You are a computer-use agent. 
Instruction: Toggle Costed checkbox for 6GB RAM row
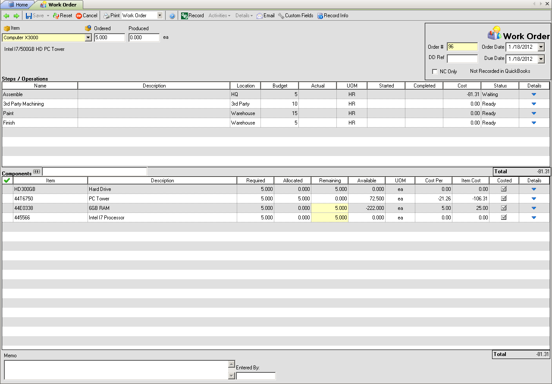click(504, 208)
